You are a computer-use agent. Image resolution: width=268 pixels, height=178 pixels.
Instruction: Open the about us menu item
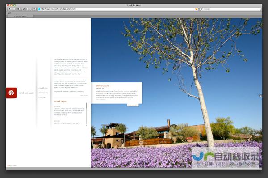point(43,93)
